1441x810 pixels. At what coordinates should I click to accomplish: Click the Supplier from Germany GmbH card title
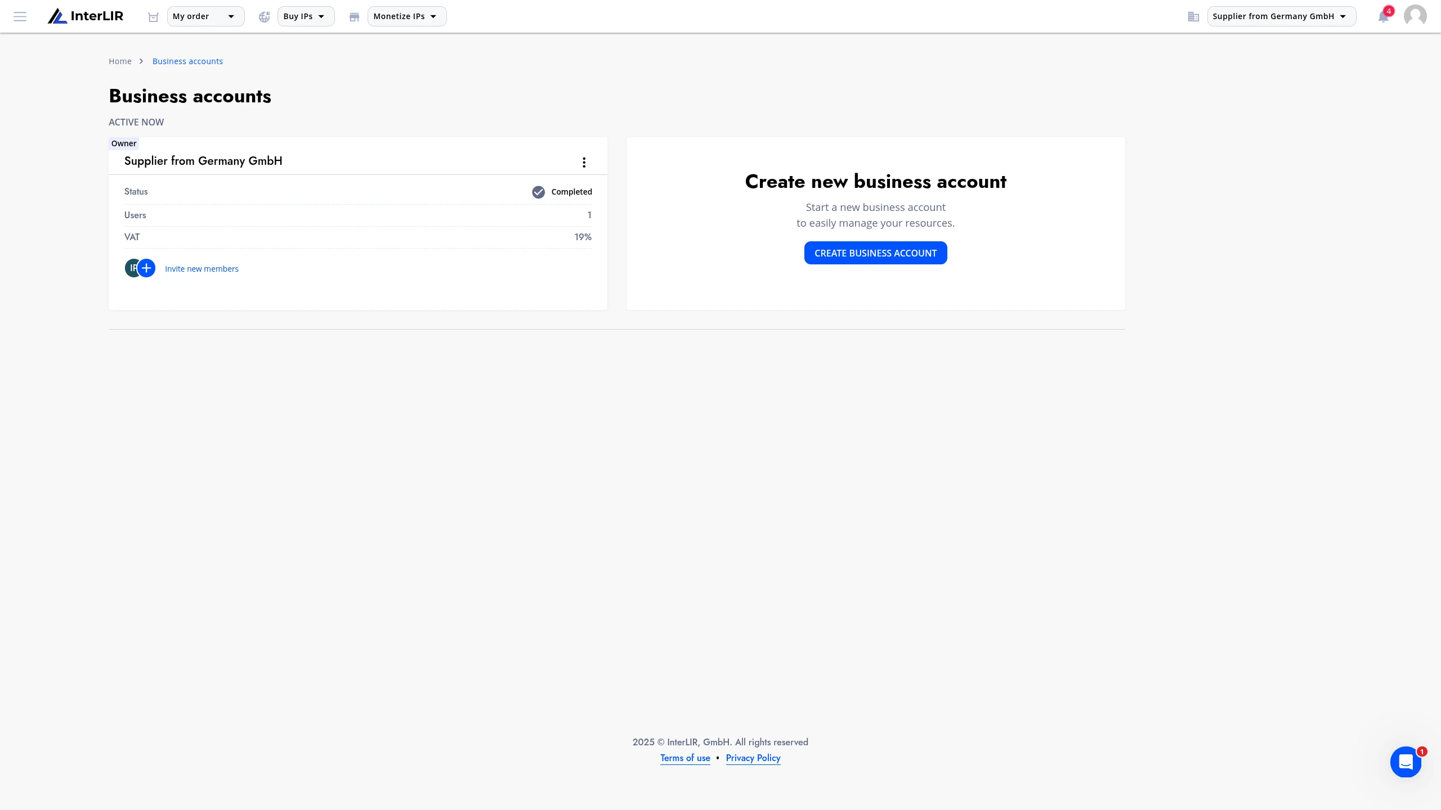pos(203,161)
